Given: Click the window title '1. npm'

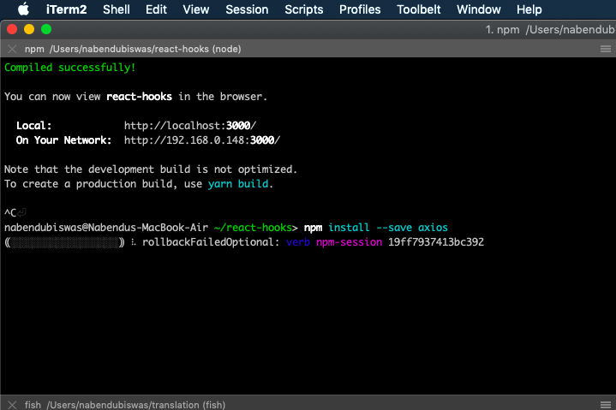Looking at the screenshot, I should click(502, 29).
